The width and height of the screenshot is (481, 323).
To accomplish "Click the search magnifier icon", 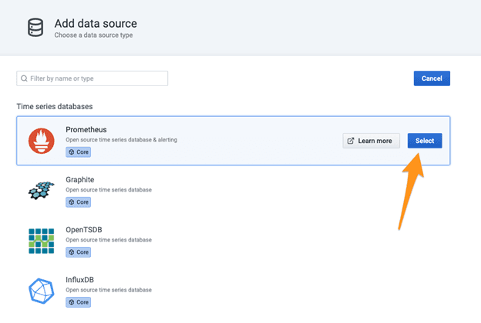I will (x=25, y=78).
